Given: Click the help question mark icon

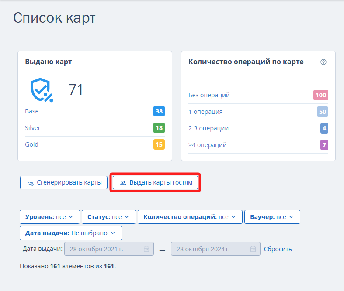Looking at the screenshot, I should pos(323,62).
